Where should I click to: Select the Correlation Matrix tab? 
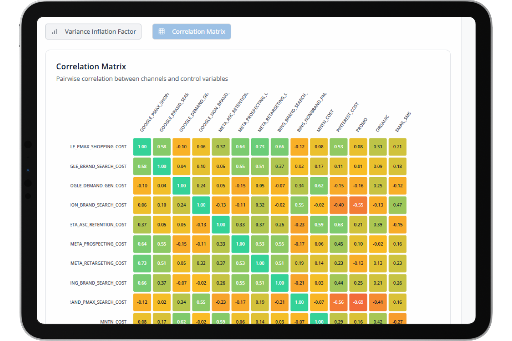point(192,32)
